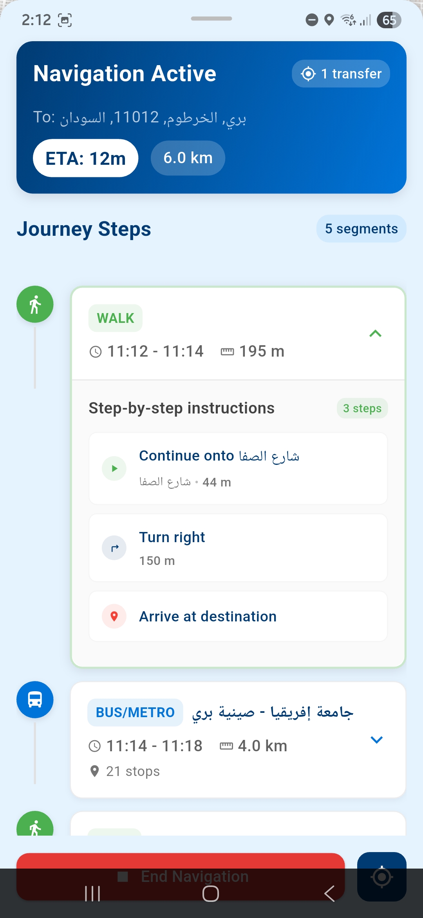The image size is (423, 918).
Task: Tap the BUS/METRO label tag
Action: (x=135, y=712)
